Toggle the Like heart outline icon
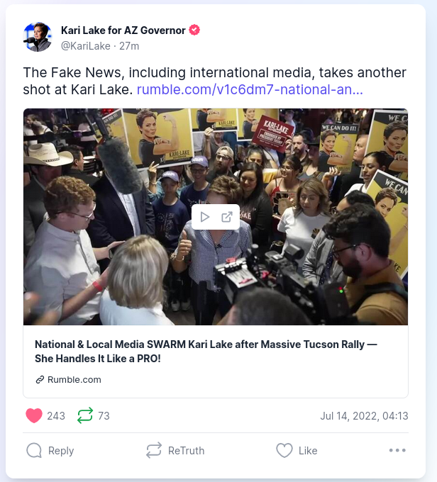437x482 pixels. (284, 451)
